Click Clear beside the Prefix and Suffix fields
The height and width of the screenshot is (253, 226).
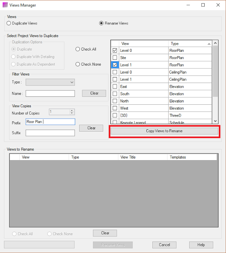point(91,128)
